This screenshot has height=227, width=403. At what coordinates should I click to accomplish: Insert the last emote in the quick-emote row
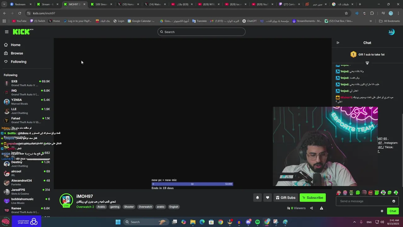pyautogui.click(x=396, y=193)
